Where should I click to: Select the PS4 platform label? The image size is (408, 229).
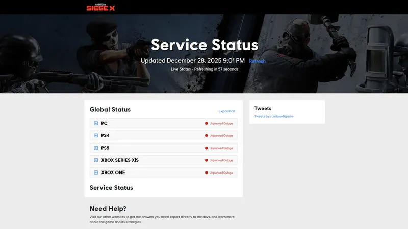pyautogui.click(x=105, y=135)
